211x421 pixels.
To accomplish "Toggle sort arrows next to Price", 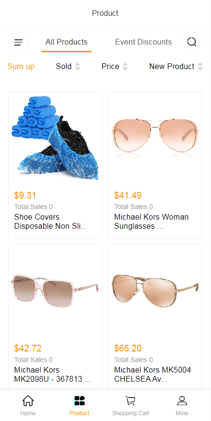I will (125, 66).
